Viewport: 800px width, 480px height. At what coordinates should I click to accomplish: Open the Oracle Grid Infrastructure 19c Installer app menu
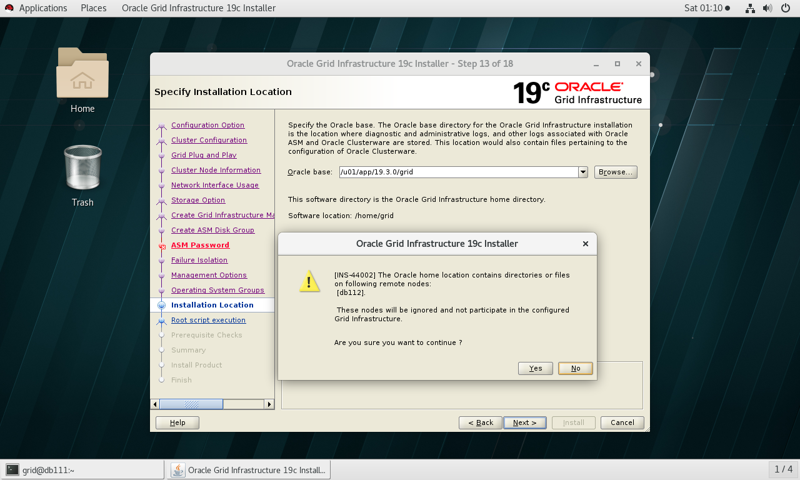(x=199, y=8)
